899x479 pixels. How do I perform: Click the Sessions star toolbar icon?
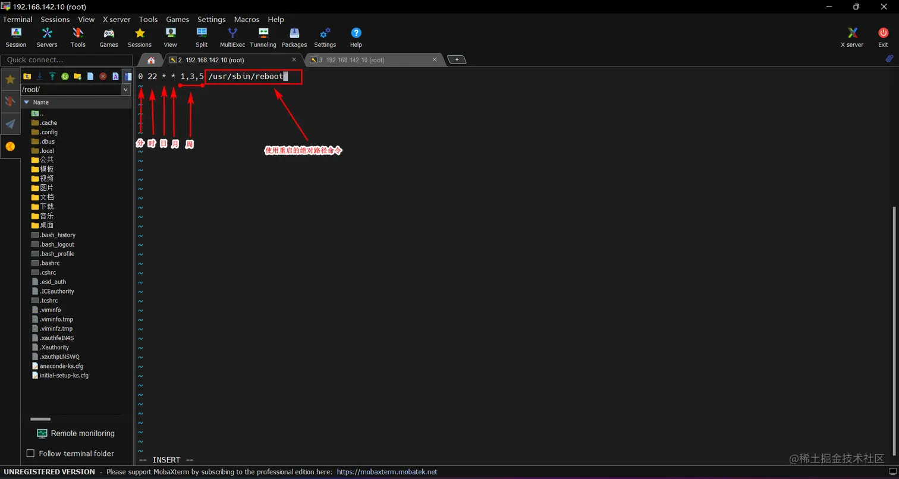pos(140,37)
